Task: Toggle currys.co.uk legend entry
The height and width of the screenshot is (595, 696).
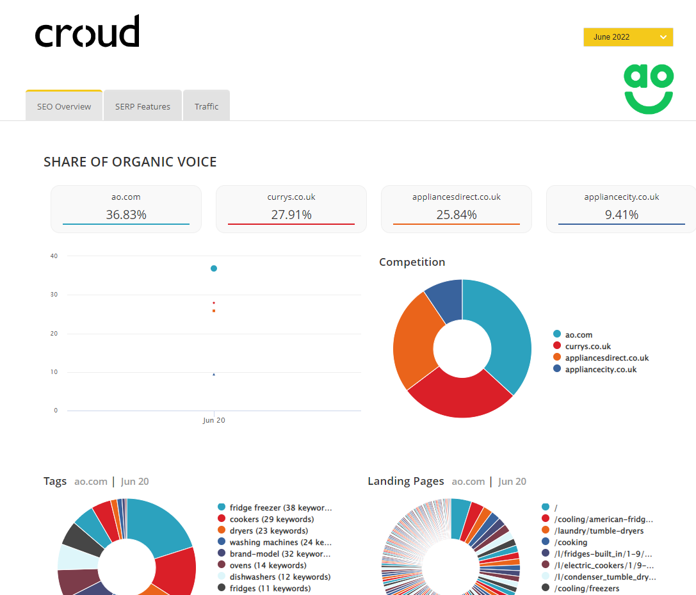Action: point(587,346)
